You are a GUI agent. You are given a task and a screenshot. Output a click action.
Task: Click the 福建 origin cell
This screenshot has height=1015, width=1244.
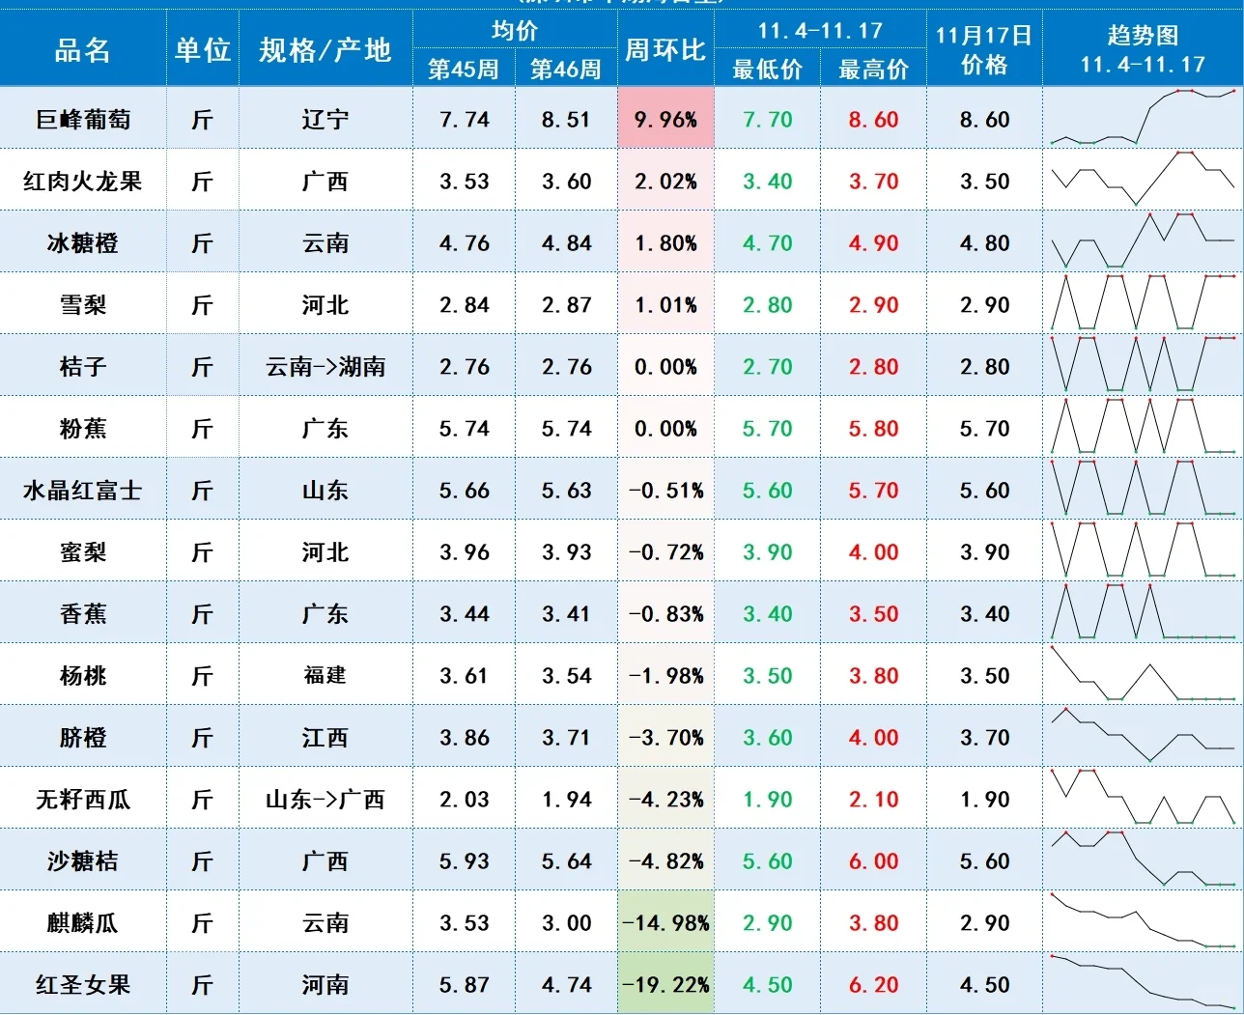pyautogui.click(x=325, y=676)
